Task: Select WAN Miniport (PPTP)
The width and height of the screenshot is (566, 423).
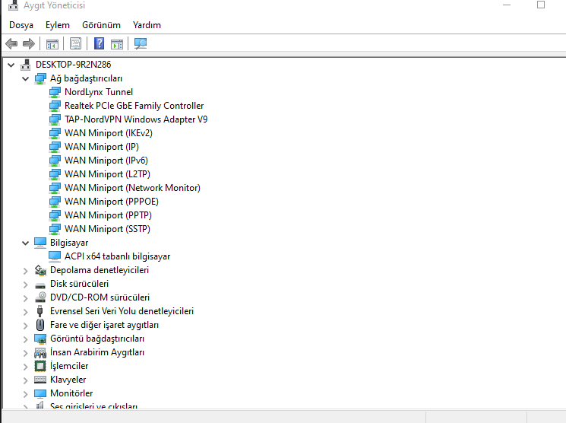Action: coord(108,215)
